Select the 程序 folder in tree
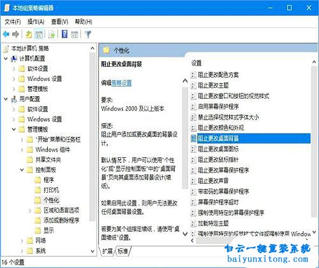The height and width of the screenshot is (268, 319). (x=48, y=180)
